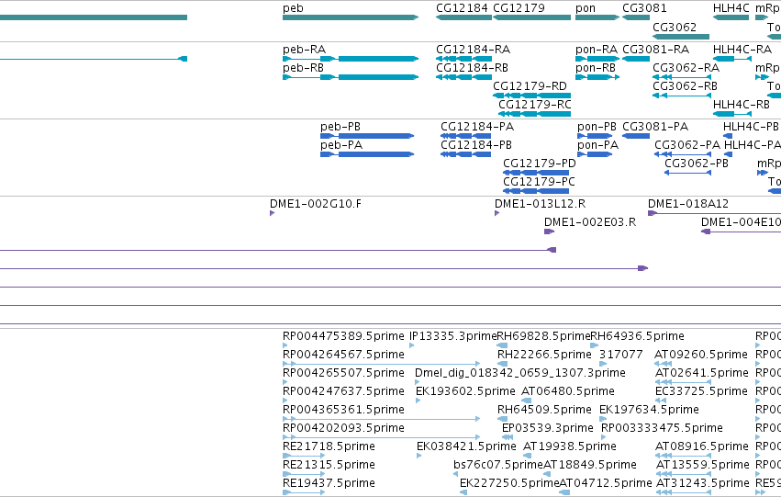Viewport: 781px width, 497px height.
Task: Open EST RE21718.5prime
Action: point(329,447)
